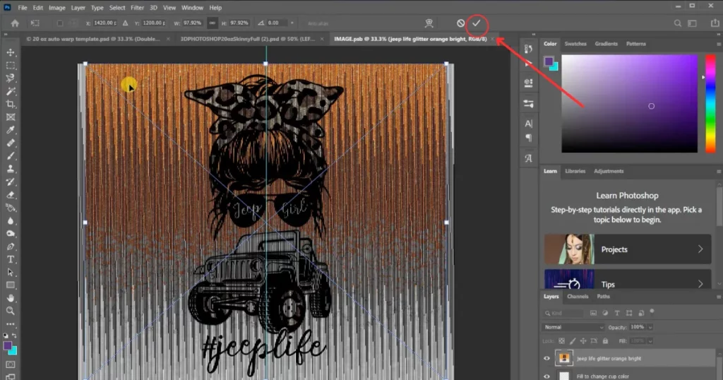This screenshot has width=723, height=380.
Task: Toggle lock all padlock icon
Action: pos(605,341)
